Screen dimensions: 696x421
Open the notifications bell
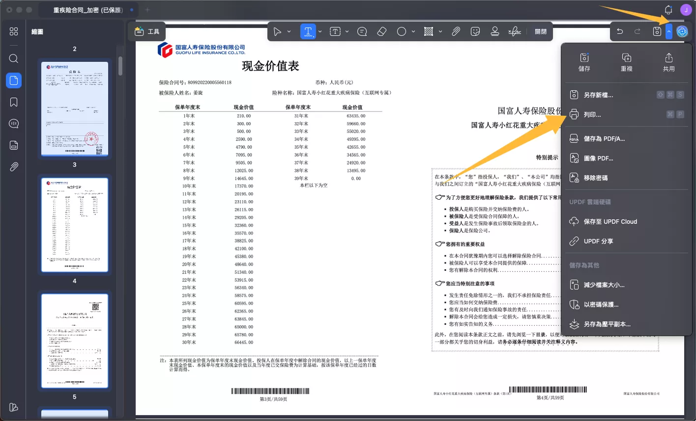coord(668,10)
